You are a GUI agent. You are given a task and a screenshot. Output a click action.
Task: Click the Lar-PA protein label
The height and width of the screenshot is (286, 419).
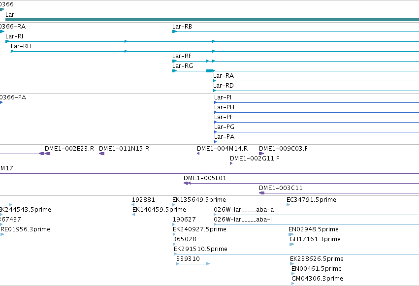tap(224, 137)
